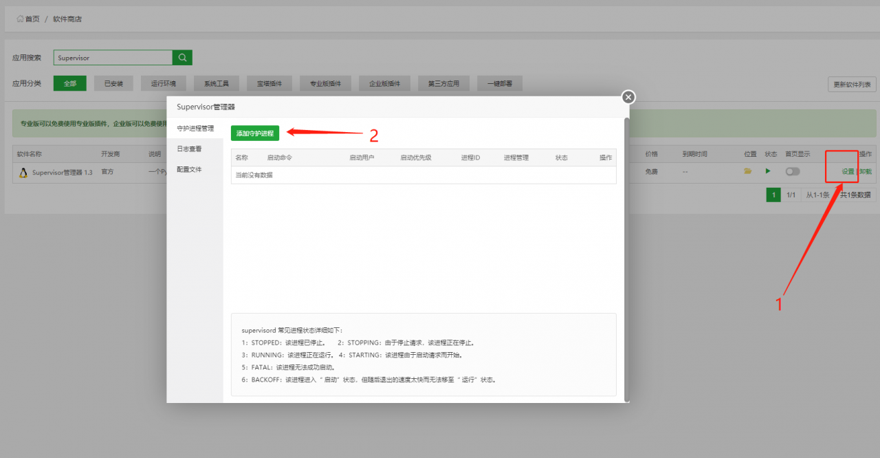This screenshot has width=880, height=458.
Task: Click the 到期时间 column header
Action: (694, 154)
